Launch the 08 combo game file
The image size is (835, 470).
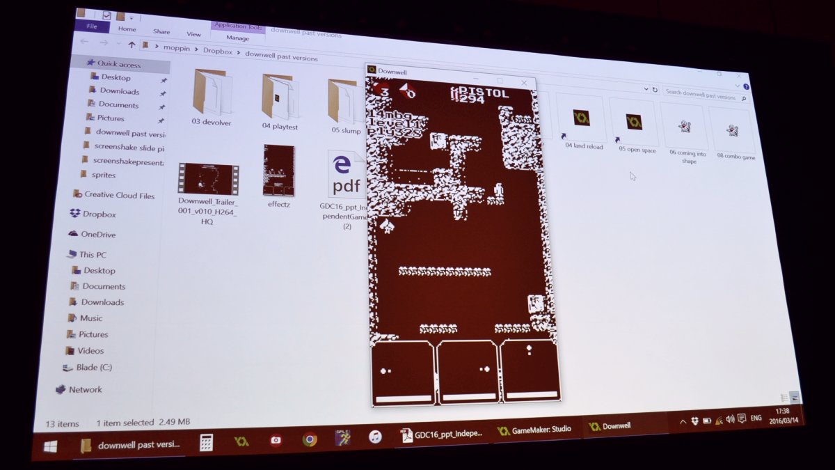point(732,131)
